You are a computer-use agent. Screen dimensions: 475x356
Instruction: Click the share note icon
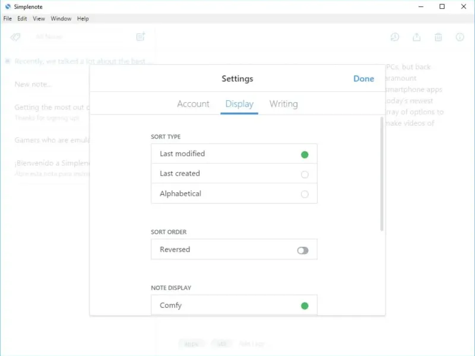click(417, 37)
